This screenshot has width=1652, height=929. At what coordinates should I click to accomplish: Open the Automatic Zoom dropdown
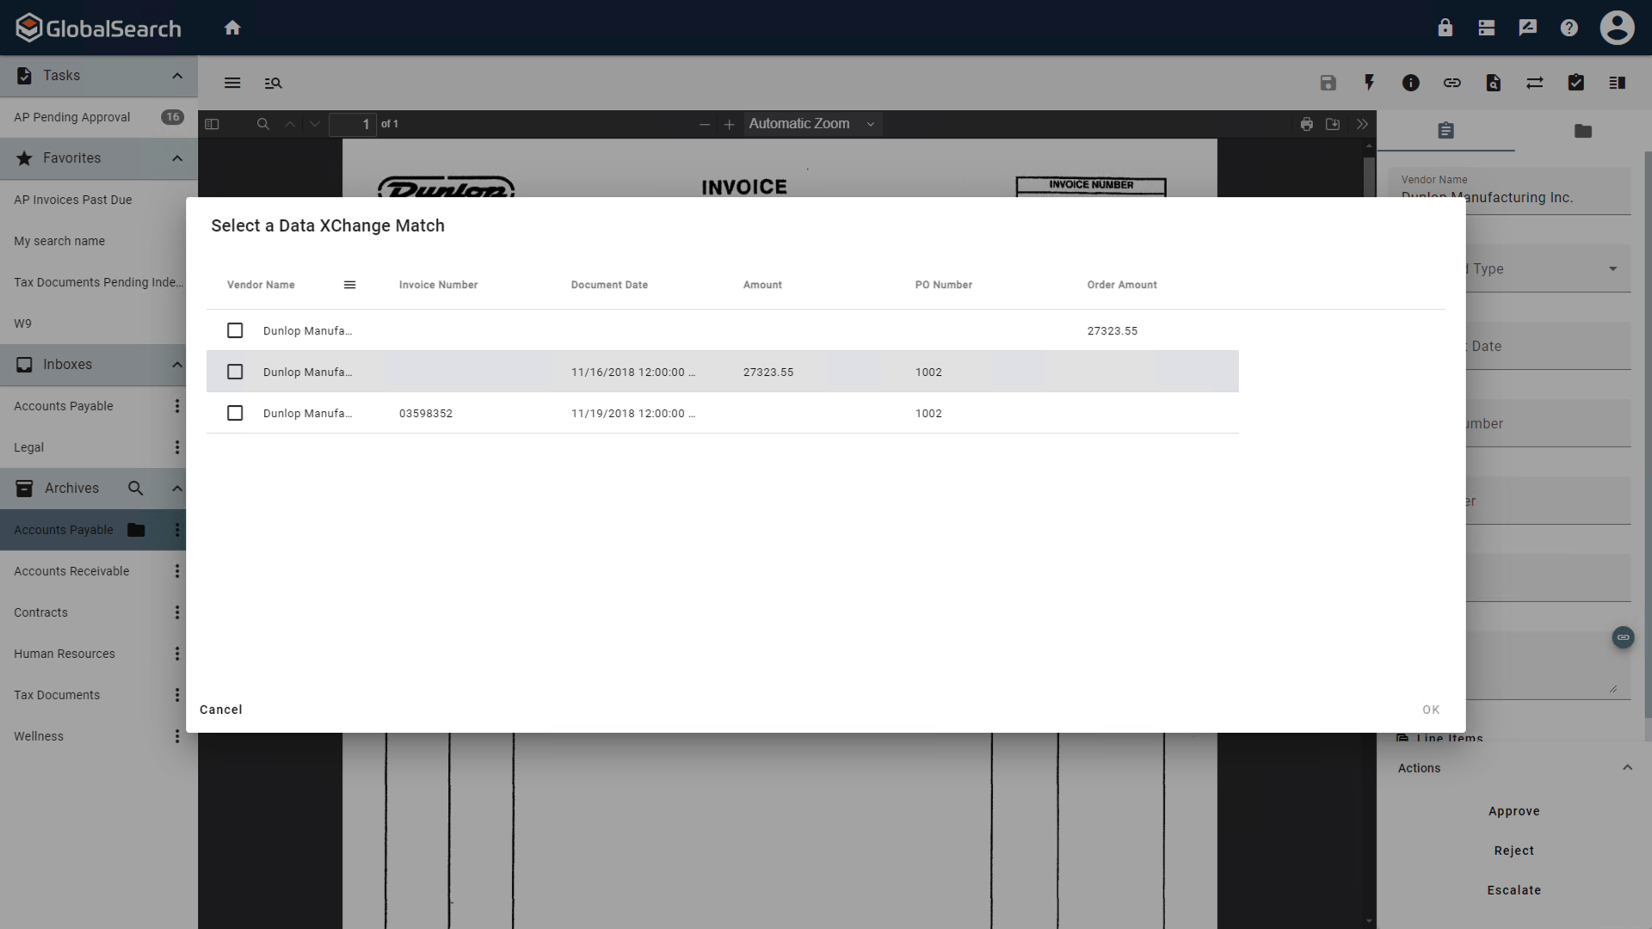[811, 123]
